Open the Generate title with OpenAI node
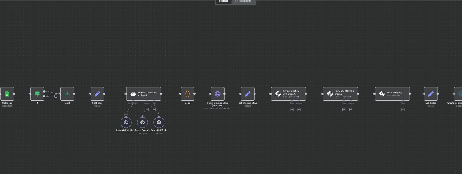The width and height of the screenshot is (462, 174). 340,94
